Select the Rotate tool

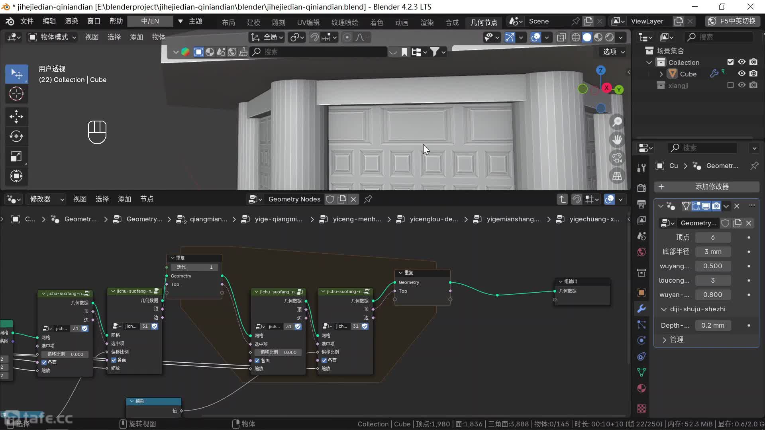[x=16, y=136]
